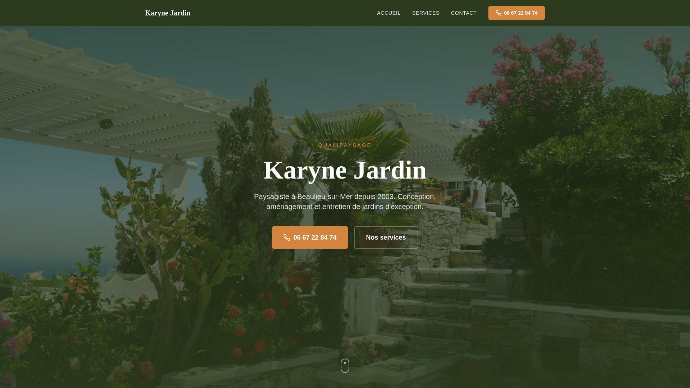Click the hero 06 67 22 84 74 button
Screen dimensions: 690x388
[310, 237]
